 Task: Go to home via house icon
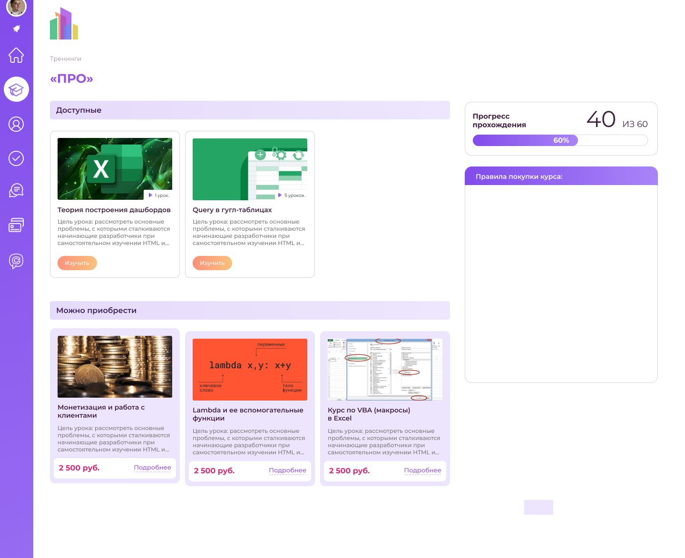16,55
